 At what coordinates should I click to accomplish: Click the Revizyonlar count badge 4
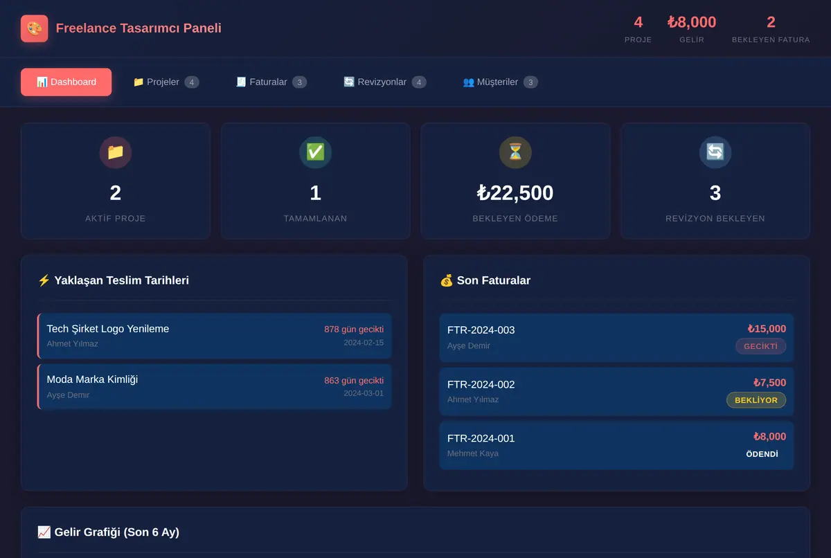pos(419,82)
